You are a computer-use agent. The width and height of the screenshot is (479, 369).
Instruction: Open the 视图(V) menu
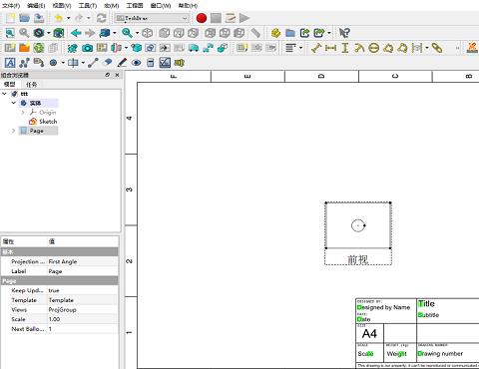62,5
